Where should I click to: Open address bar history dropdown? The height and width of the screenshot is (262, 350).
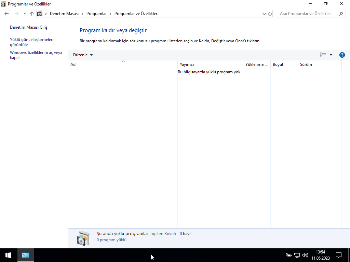pos(264,14)
